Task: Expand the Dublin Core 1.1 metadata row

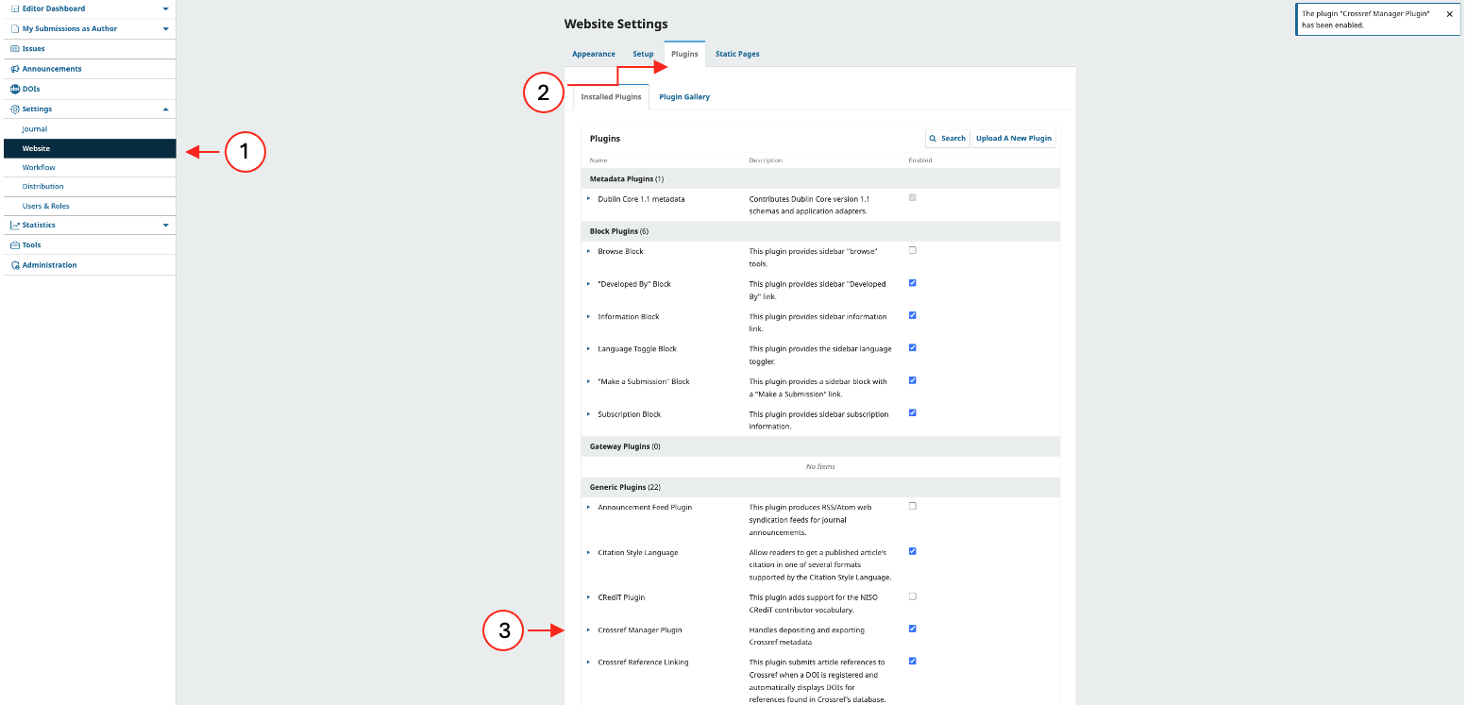Action: click(589, 199)
